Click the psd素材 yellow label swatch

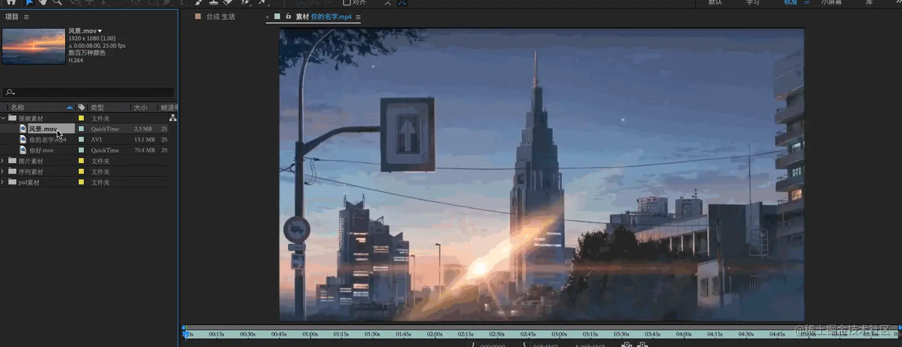point(81,183)
